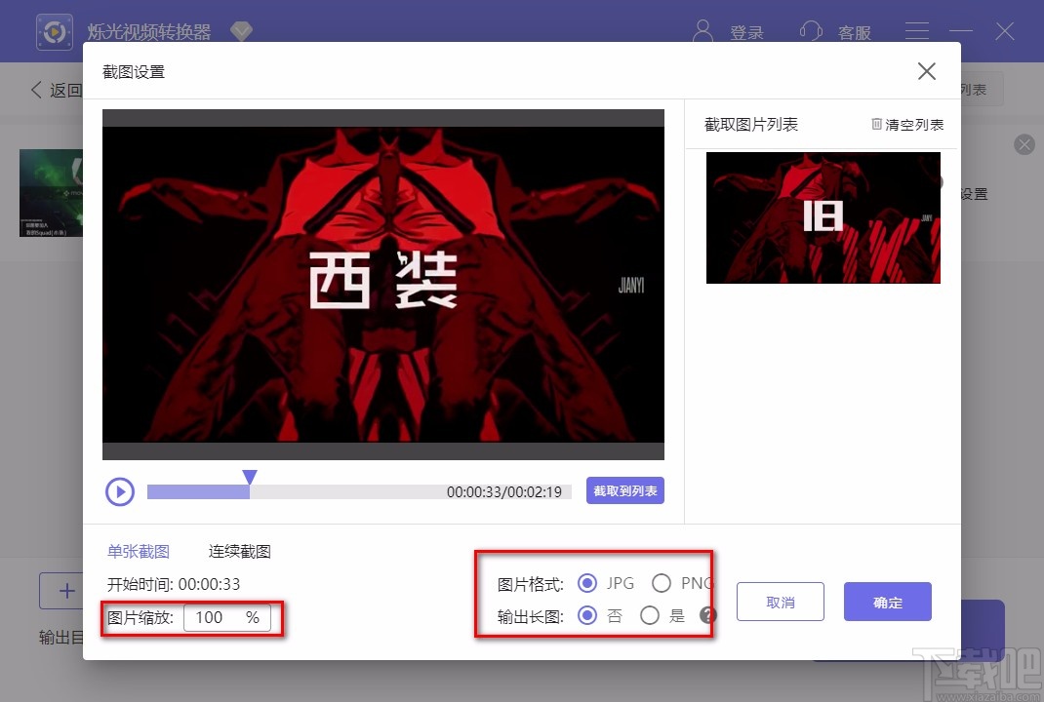The width and height of the screenshot is (1044, 702).
Task: Open the hamburger menu in title bar
Action: pyautogui.click(x=917, y=30)
